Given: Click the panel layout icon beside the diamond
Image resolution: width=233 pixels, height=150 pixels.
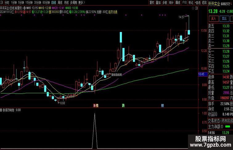Looking at the screenshot, I should [196, 8].
